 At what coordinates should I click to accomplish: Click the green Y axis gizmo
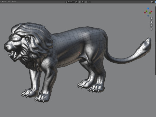pyautogui.click(x=146, y=11)
